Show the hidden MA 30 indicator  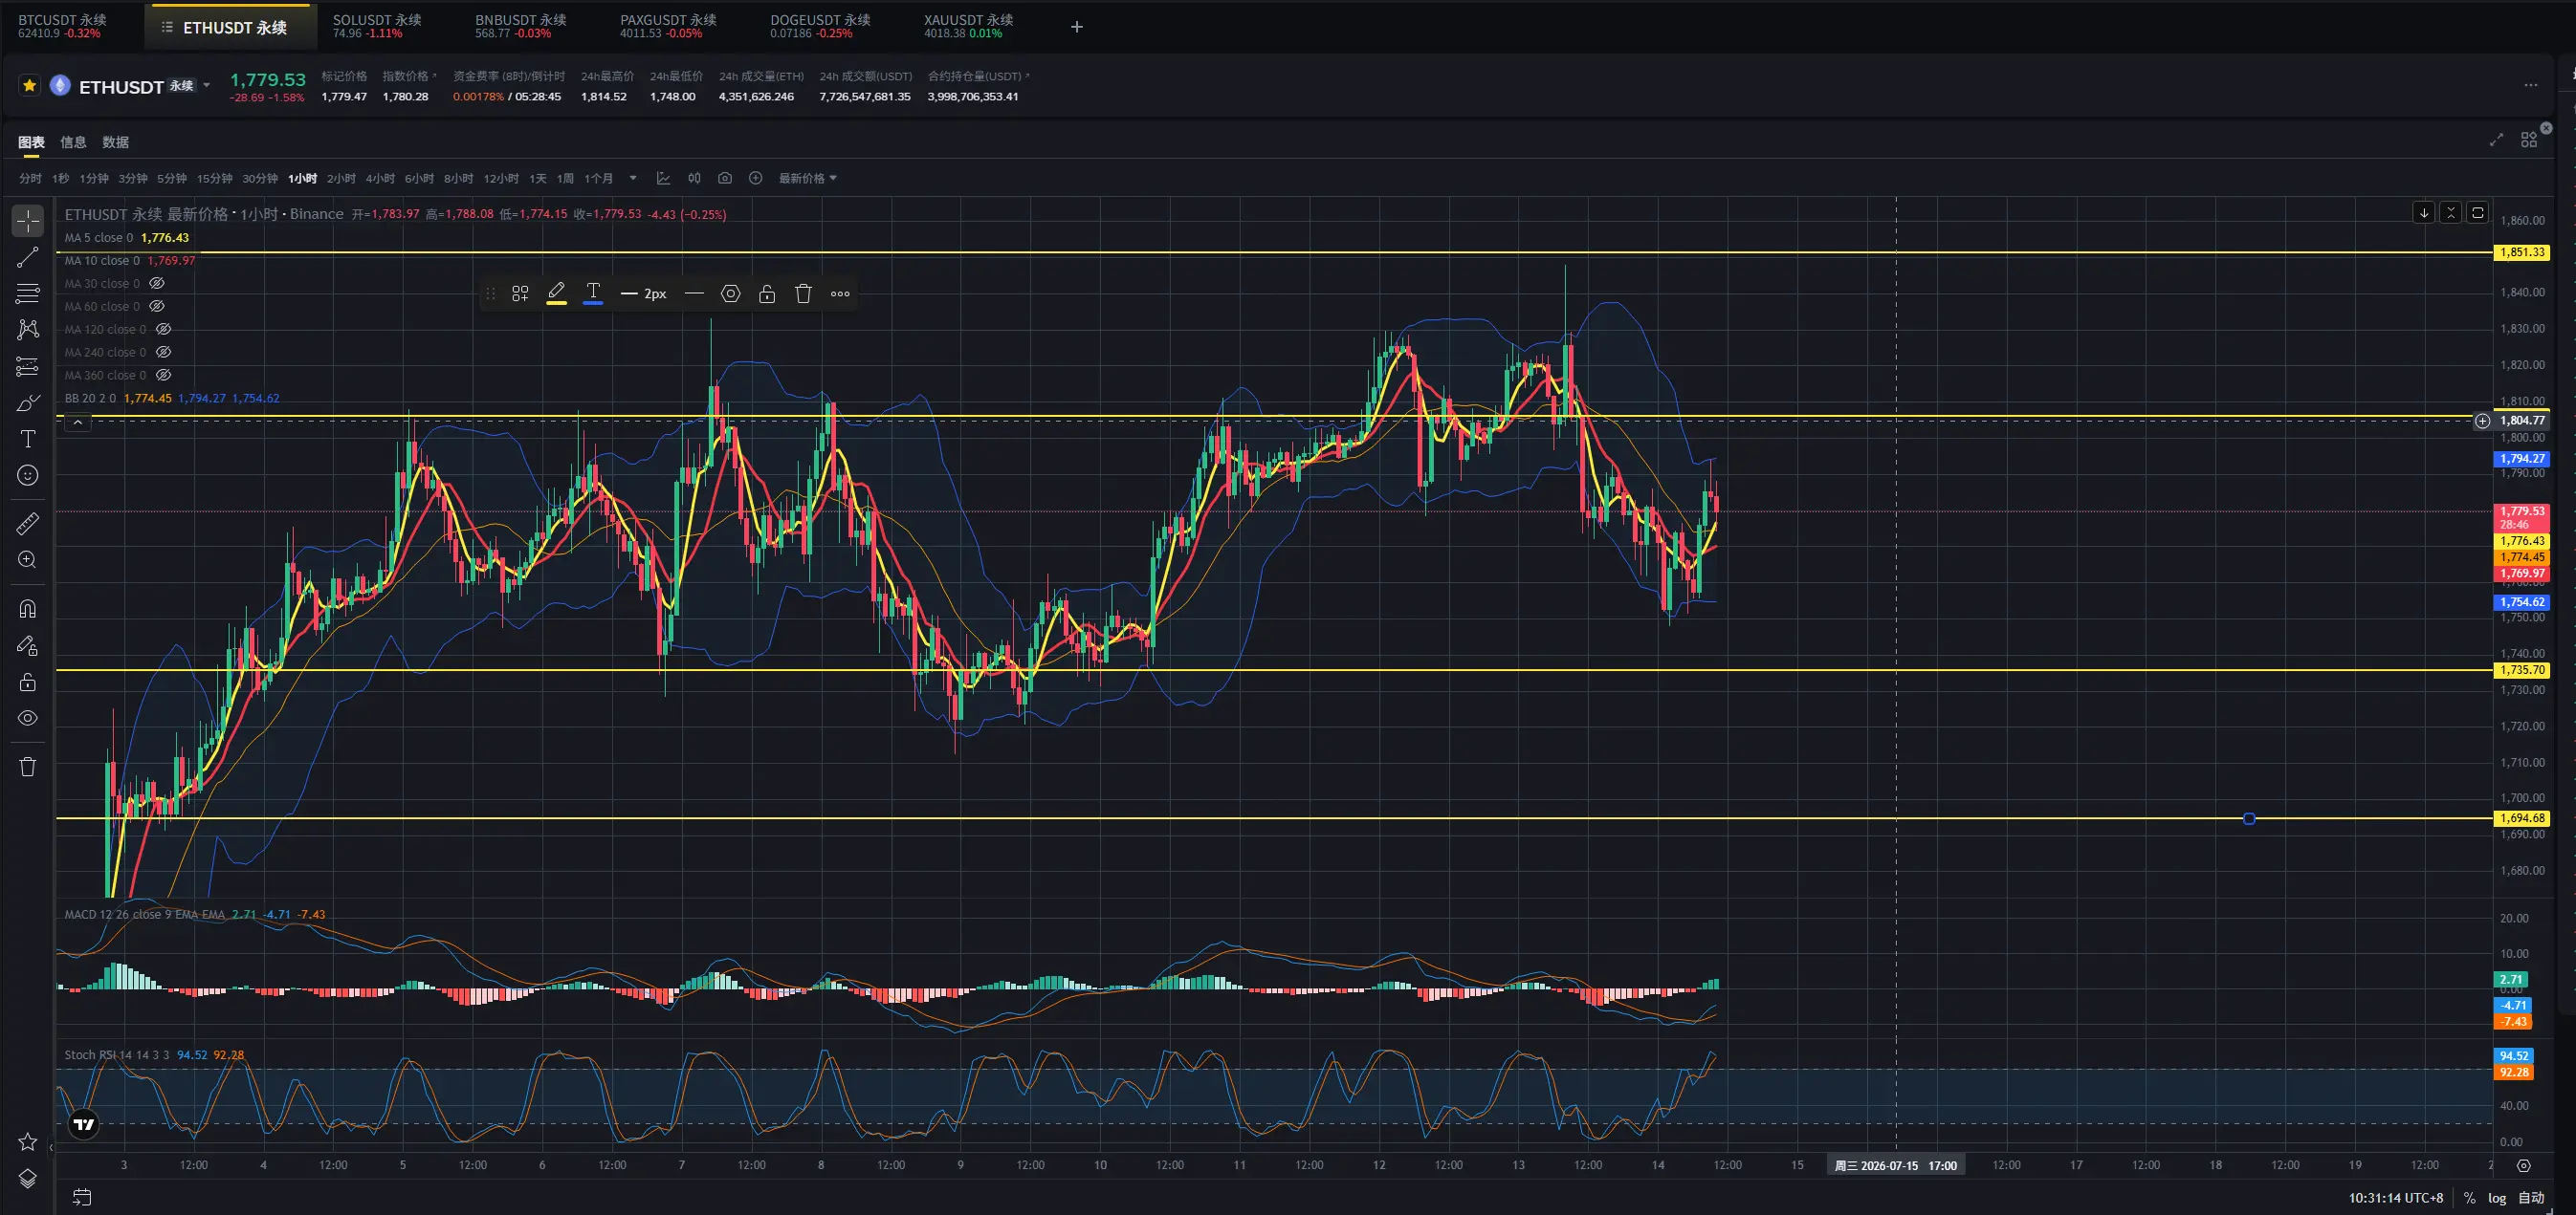click(x=157, y=284)
